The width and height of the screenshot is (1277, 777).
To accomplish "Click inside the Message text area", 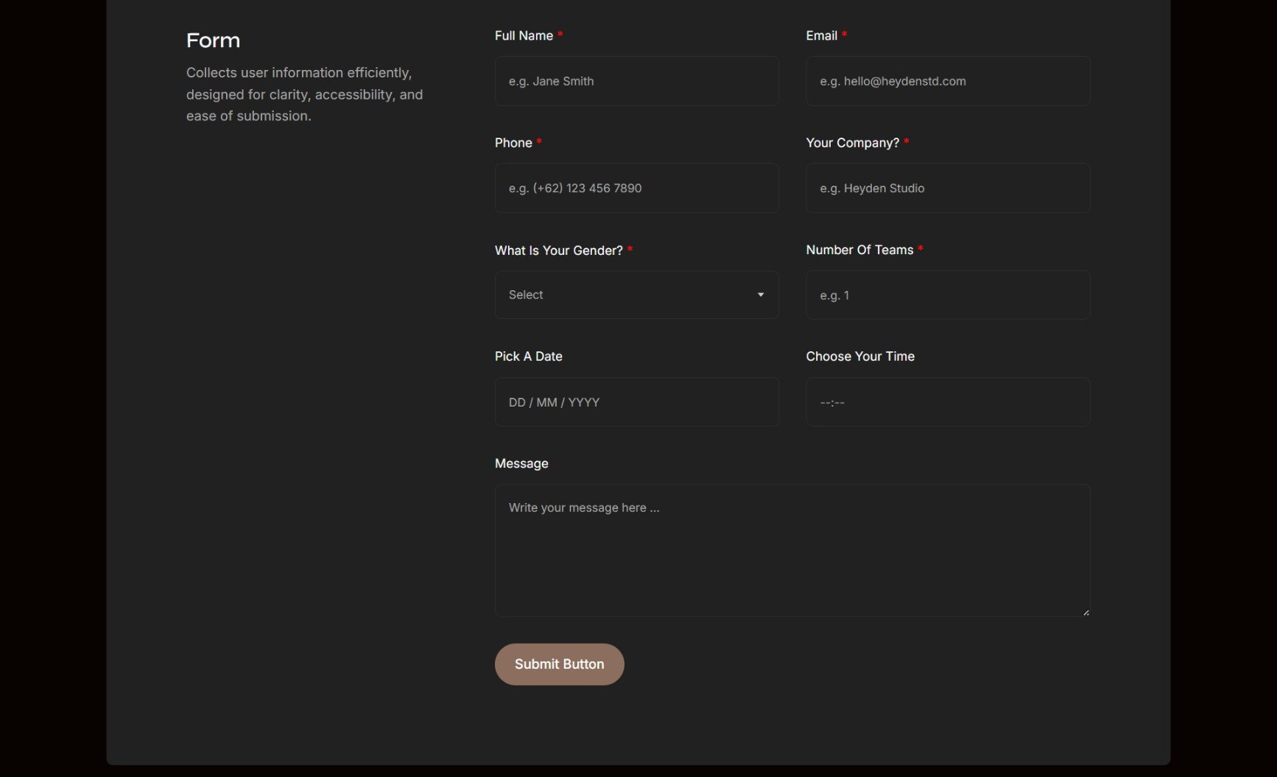I will tap(792, 550).
